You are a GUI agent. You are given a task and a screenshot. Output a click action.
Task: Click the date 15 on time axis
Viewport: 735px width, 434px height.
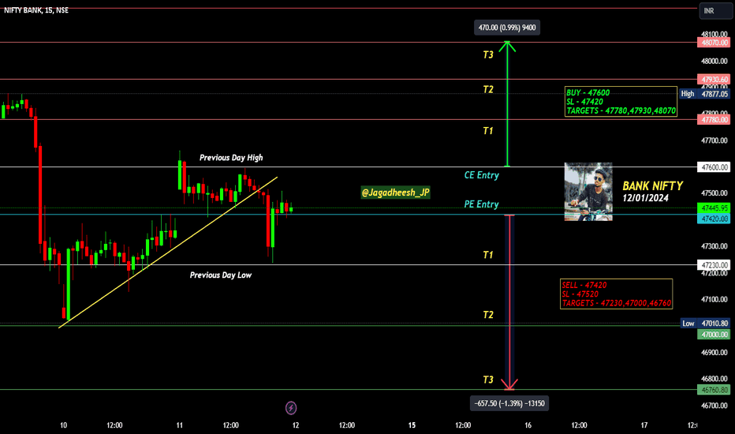pyautogui.click(x=412, y=425)
